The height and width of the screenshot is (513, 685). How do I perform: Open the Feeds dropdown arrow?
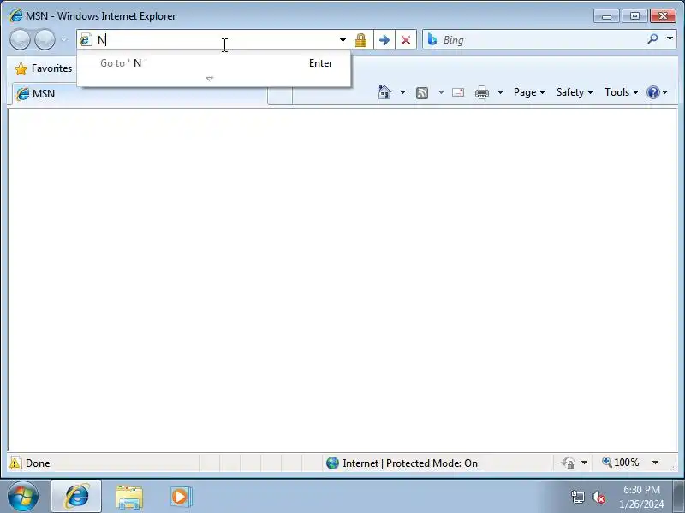441,92
